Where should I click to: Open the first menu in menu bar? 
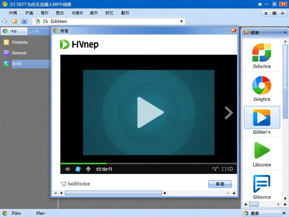tap(13, 13)
